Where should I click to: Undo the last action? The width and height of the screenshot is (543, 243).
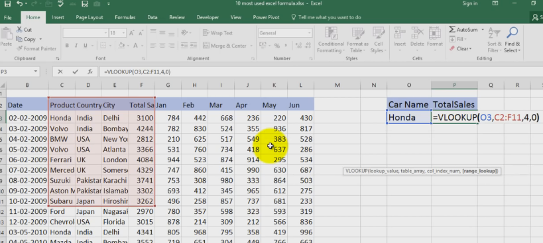(20, 4)
